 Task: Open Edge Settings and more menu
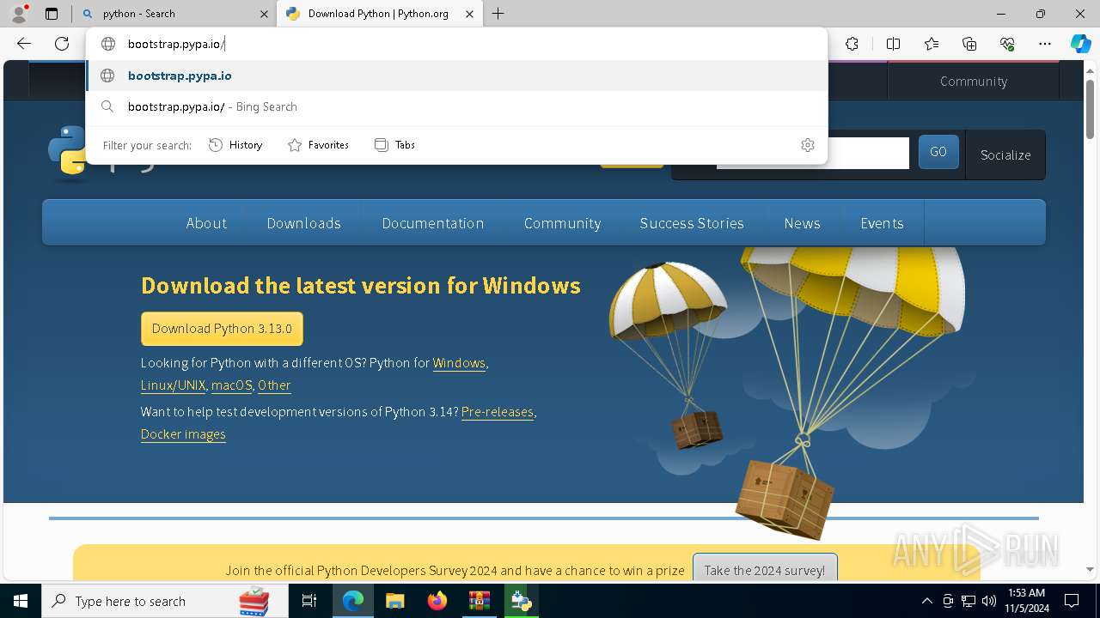(x=1045, y=44)
